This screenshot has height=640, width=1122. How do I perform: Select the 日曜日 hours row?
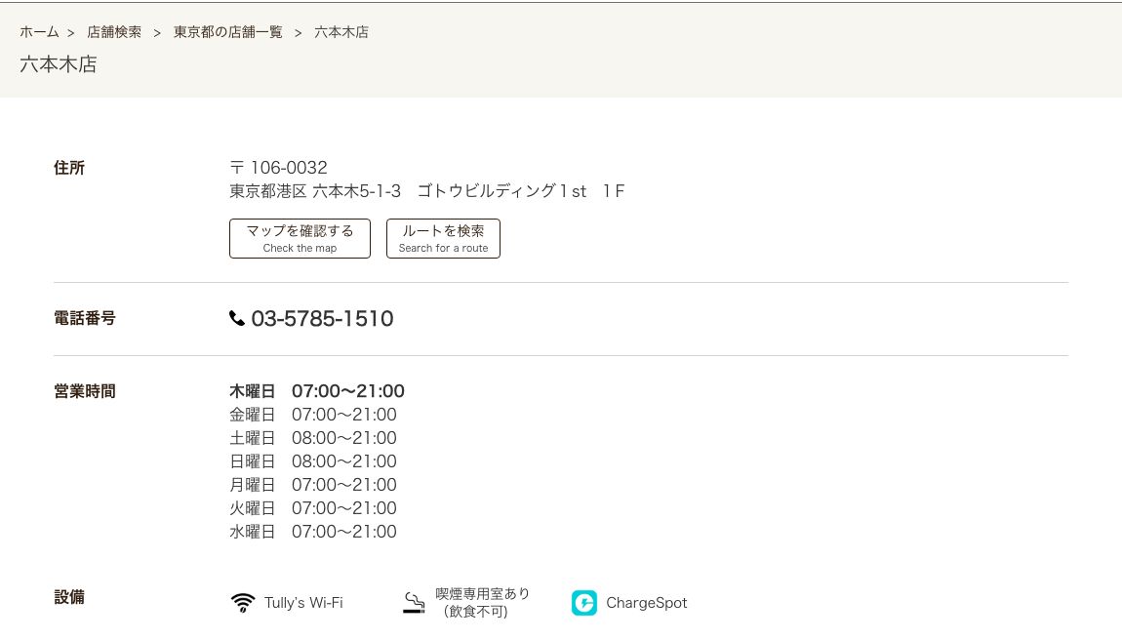(x=313, y=461)
